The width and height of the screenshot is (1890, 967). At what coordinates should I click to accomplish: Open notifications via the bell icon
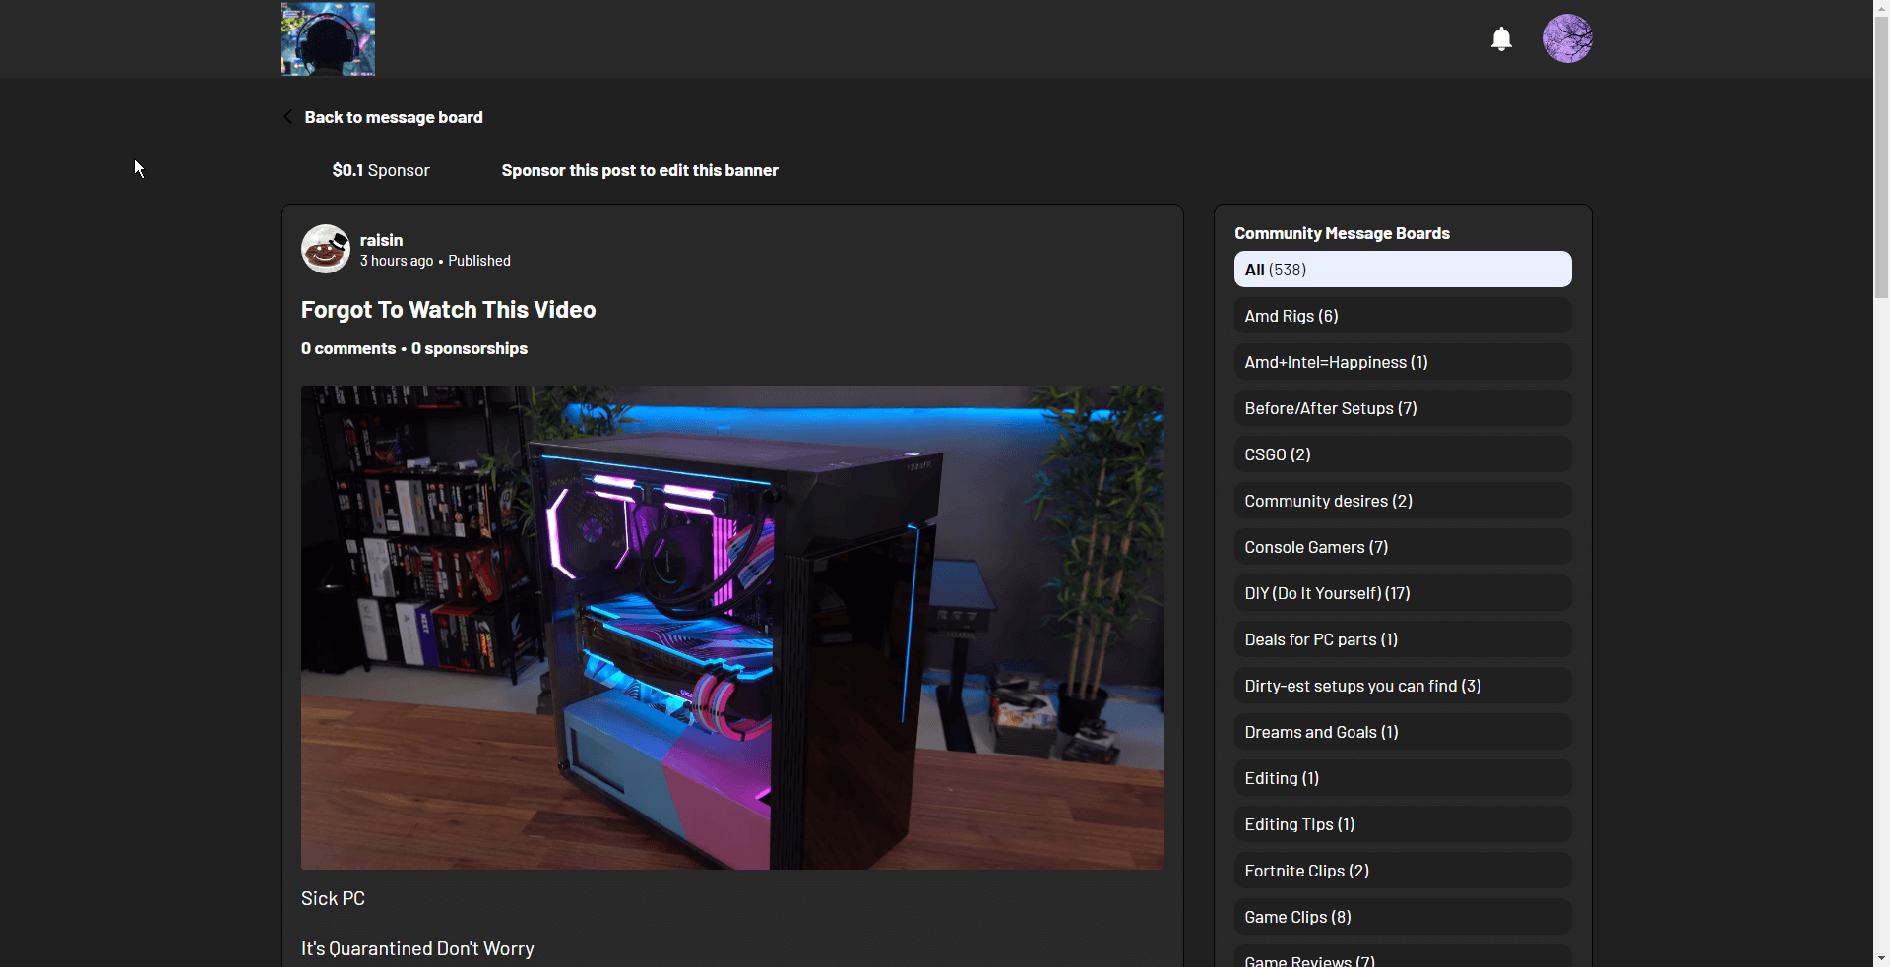1500,38
